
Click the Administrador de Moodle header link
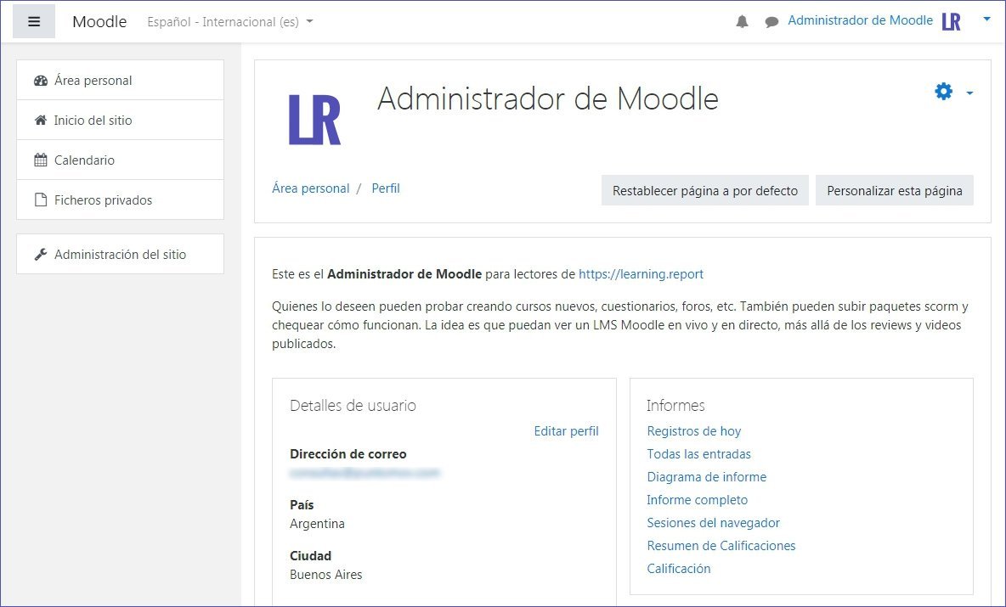860,20
